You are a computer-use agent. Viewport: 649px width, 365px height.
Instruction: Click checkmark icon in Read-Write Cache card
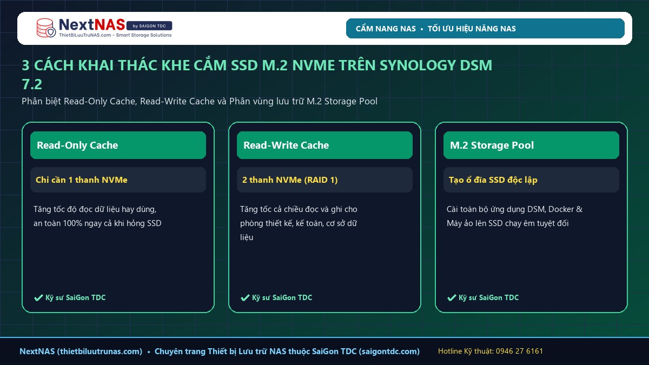point(245,297)
